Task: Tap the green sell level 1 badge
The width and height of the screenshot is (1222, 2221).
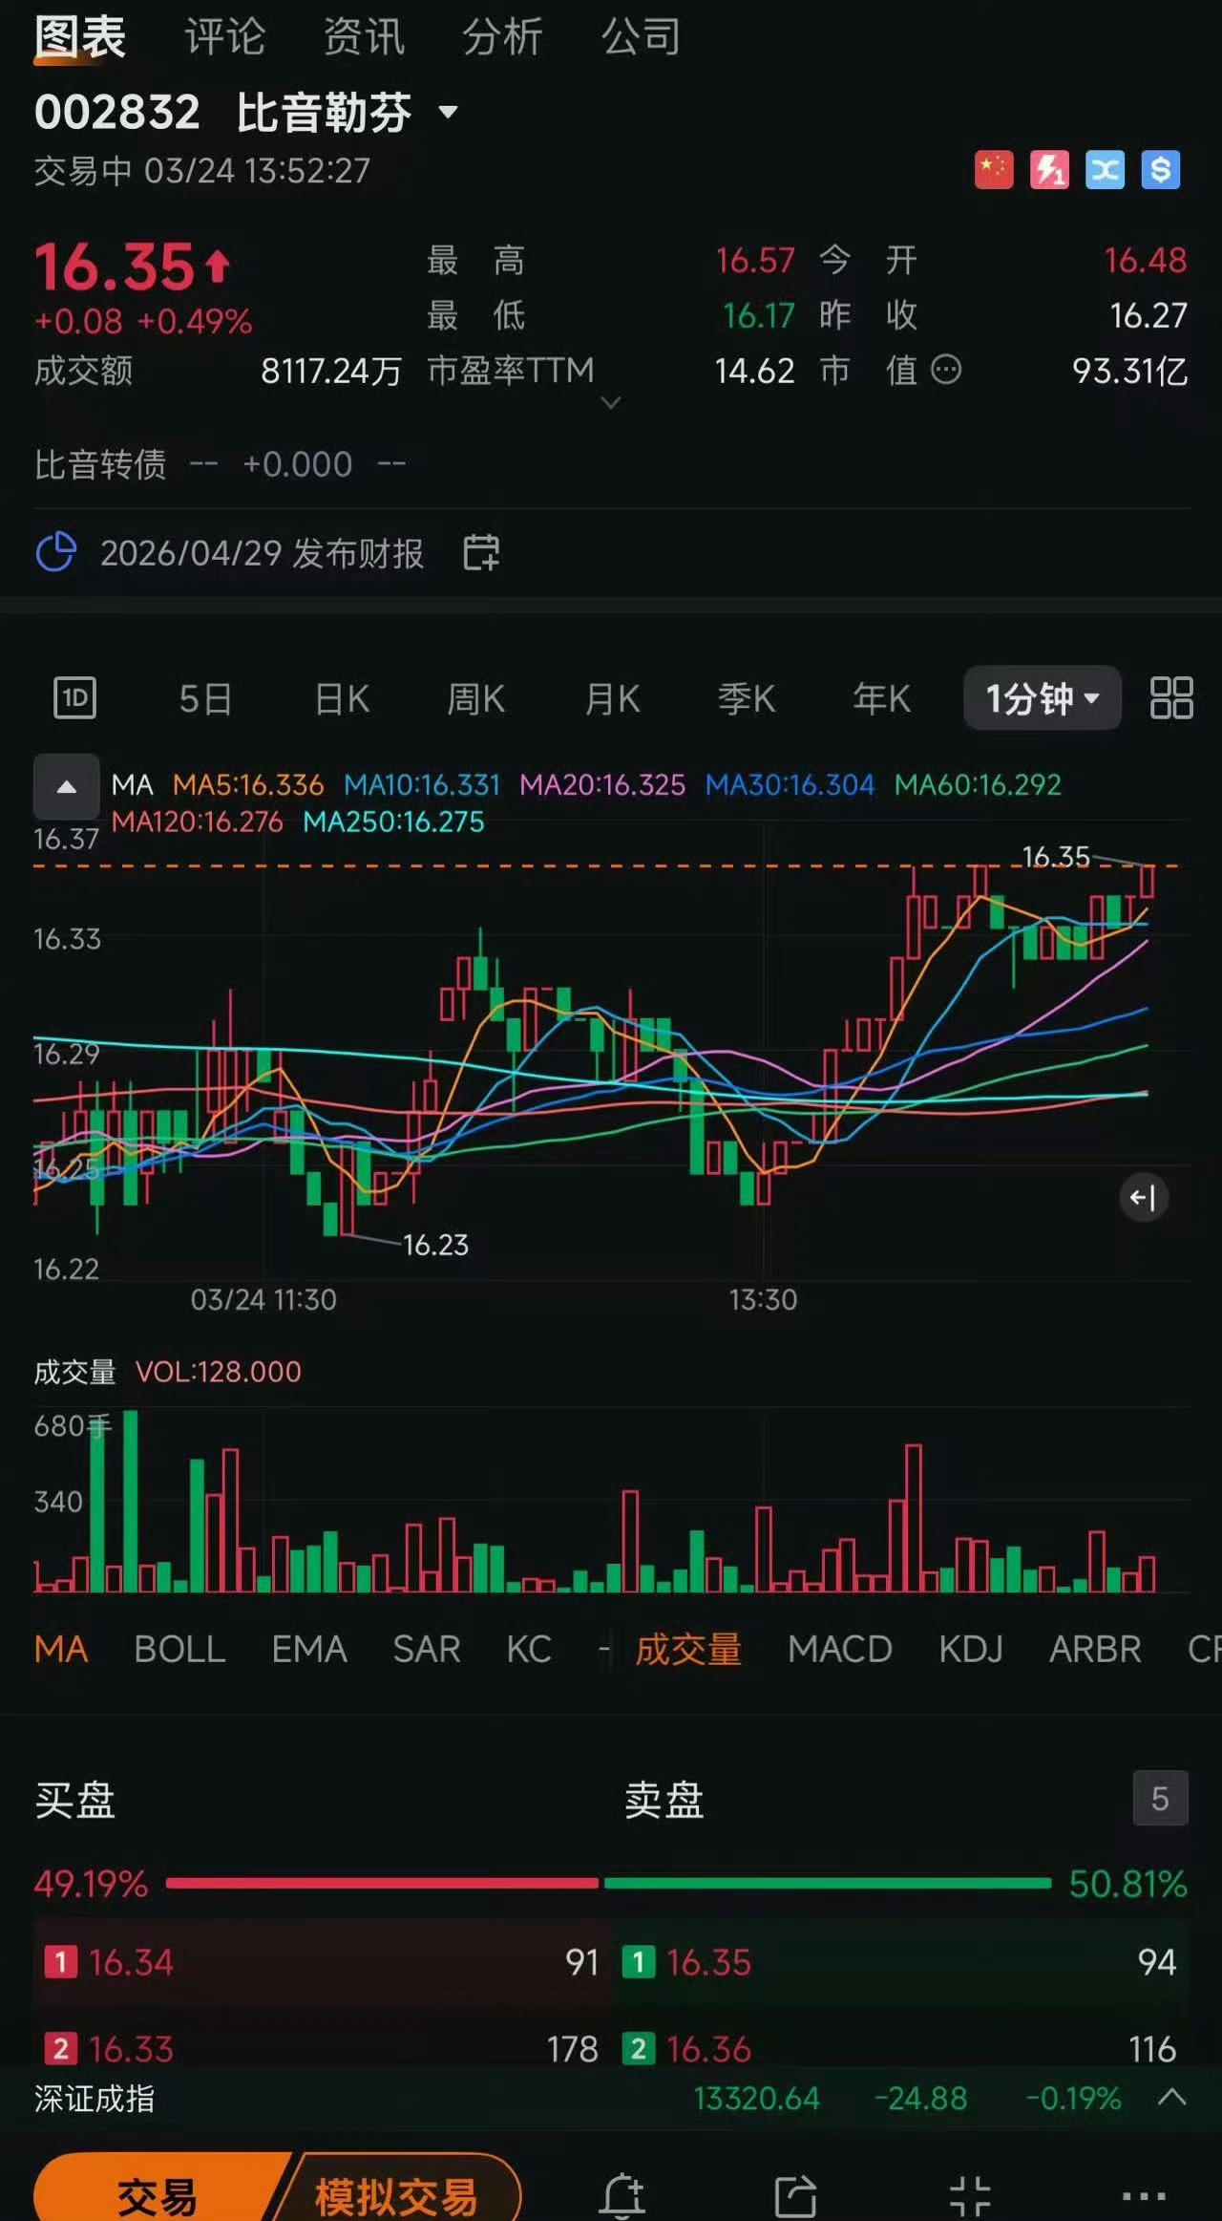Action: [638, 1963]
